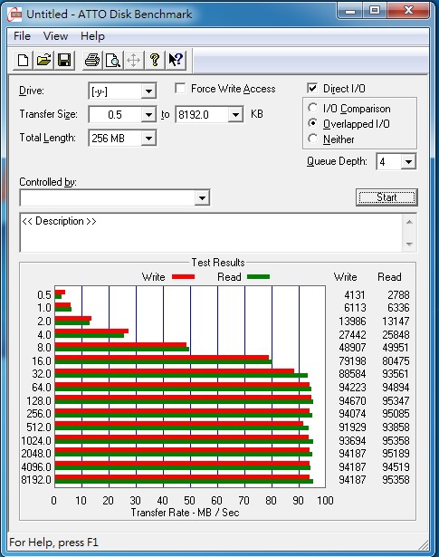Click the 32.0 row write value 88584
The width and height of the screenshot is (439, 557).
point(352,374)
